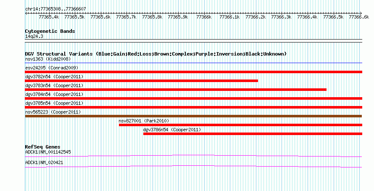Click the 77366.1k ruler tick label
The width and height of the screenshot is (374, 191).
pyautogui.click(x=230, y=17)
